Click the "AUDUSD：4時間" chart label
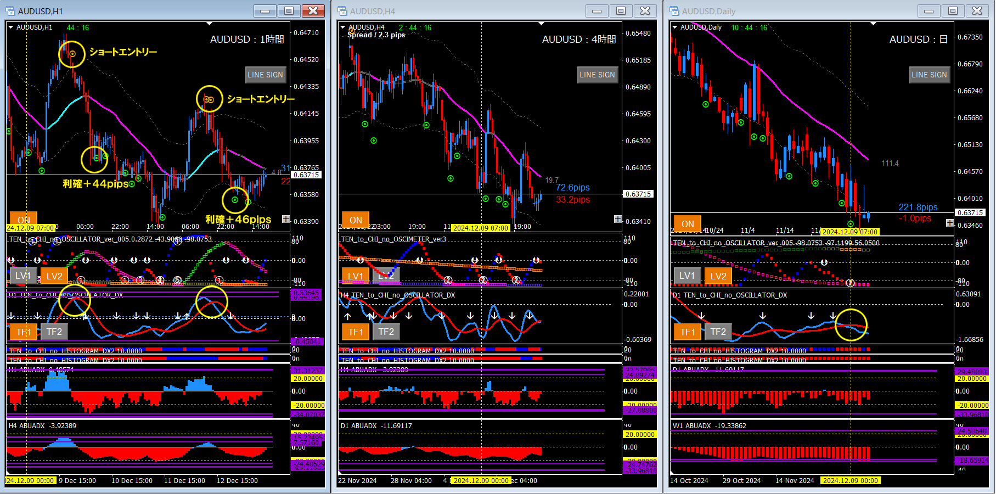 tap(579, 40)
